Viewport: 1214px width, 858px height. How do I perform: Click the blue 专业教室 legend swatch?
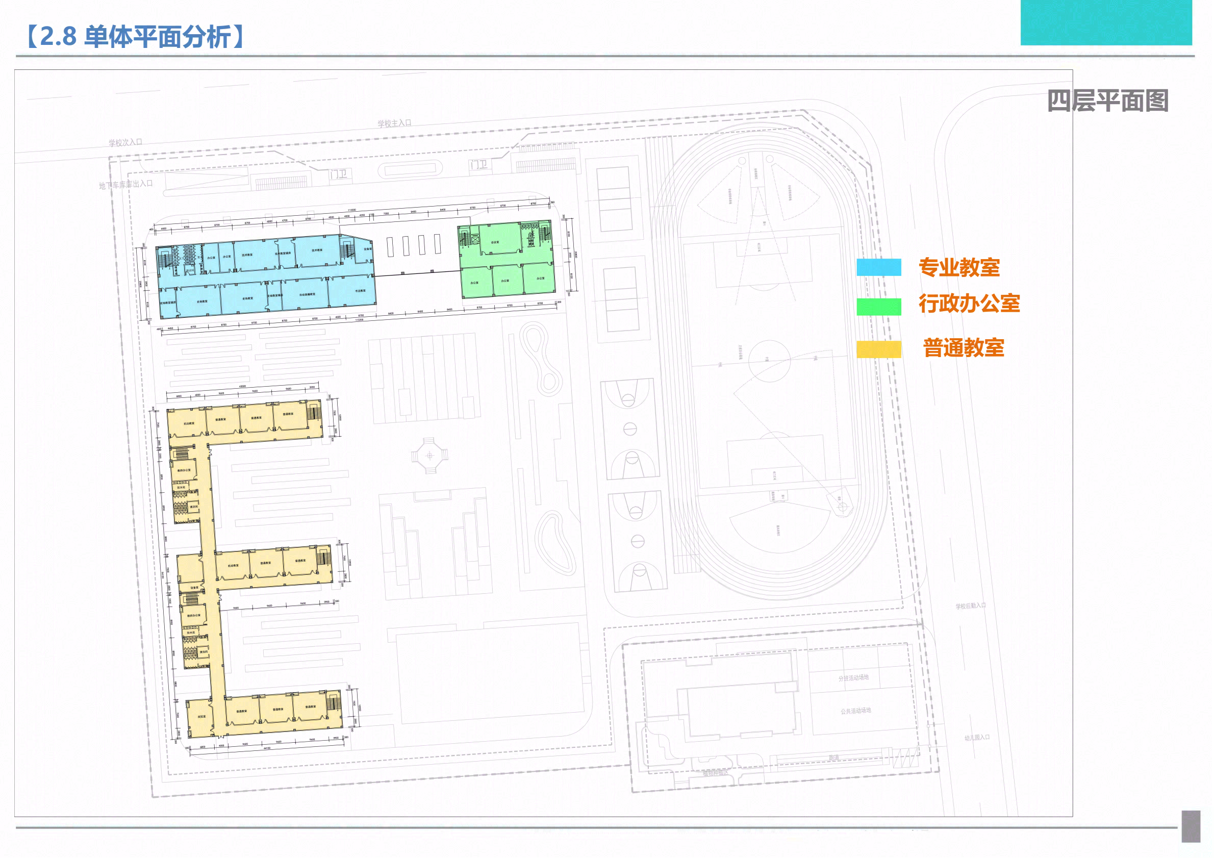pyautogui.click(x=879, y=267)
